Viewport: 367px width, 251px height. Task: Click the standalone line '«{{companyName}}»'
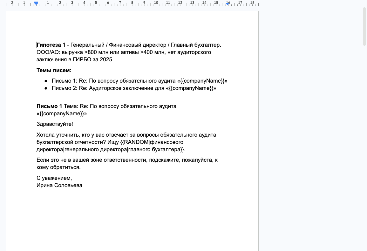(62, 113)
